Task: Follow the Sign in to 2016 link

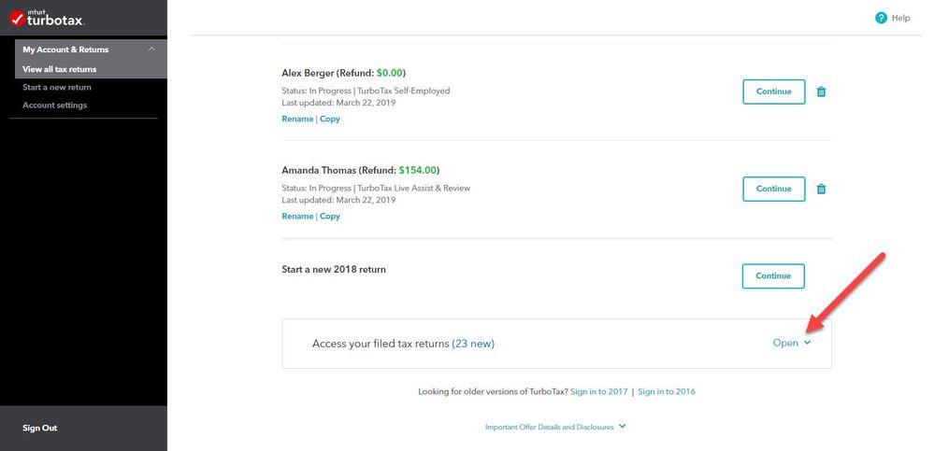Action: click(667, 391)
